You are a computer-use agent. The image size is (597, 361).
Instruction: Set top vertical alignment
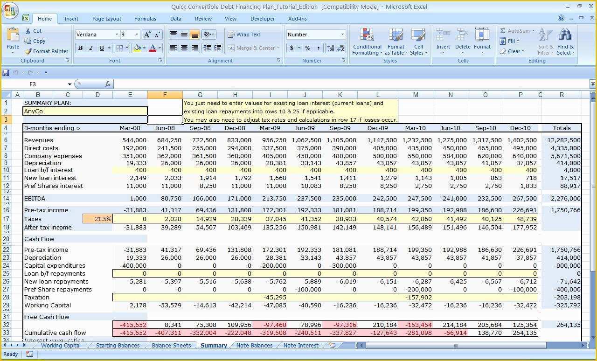(x=173, y=35)
